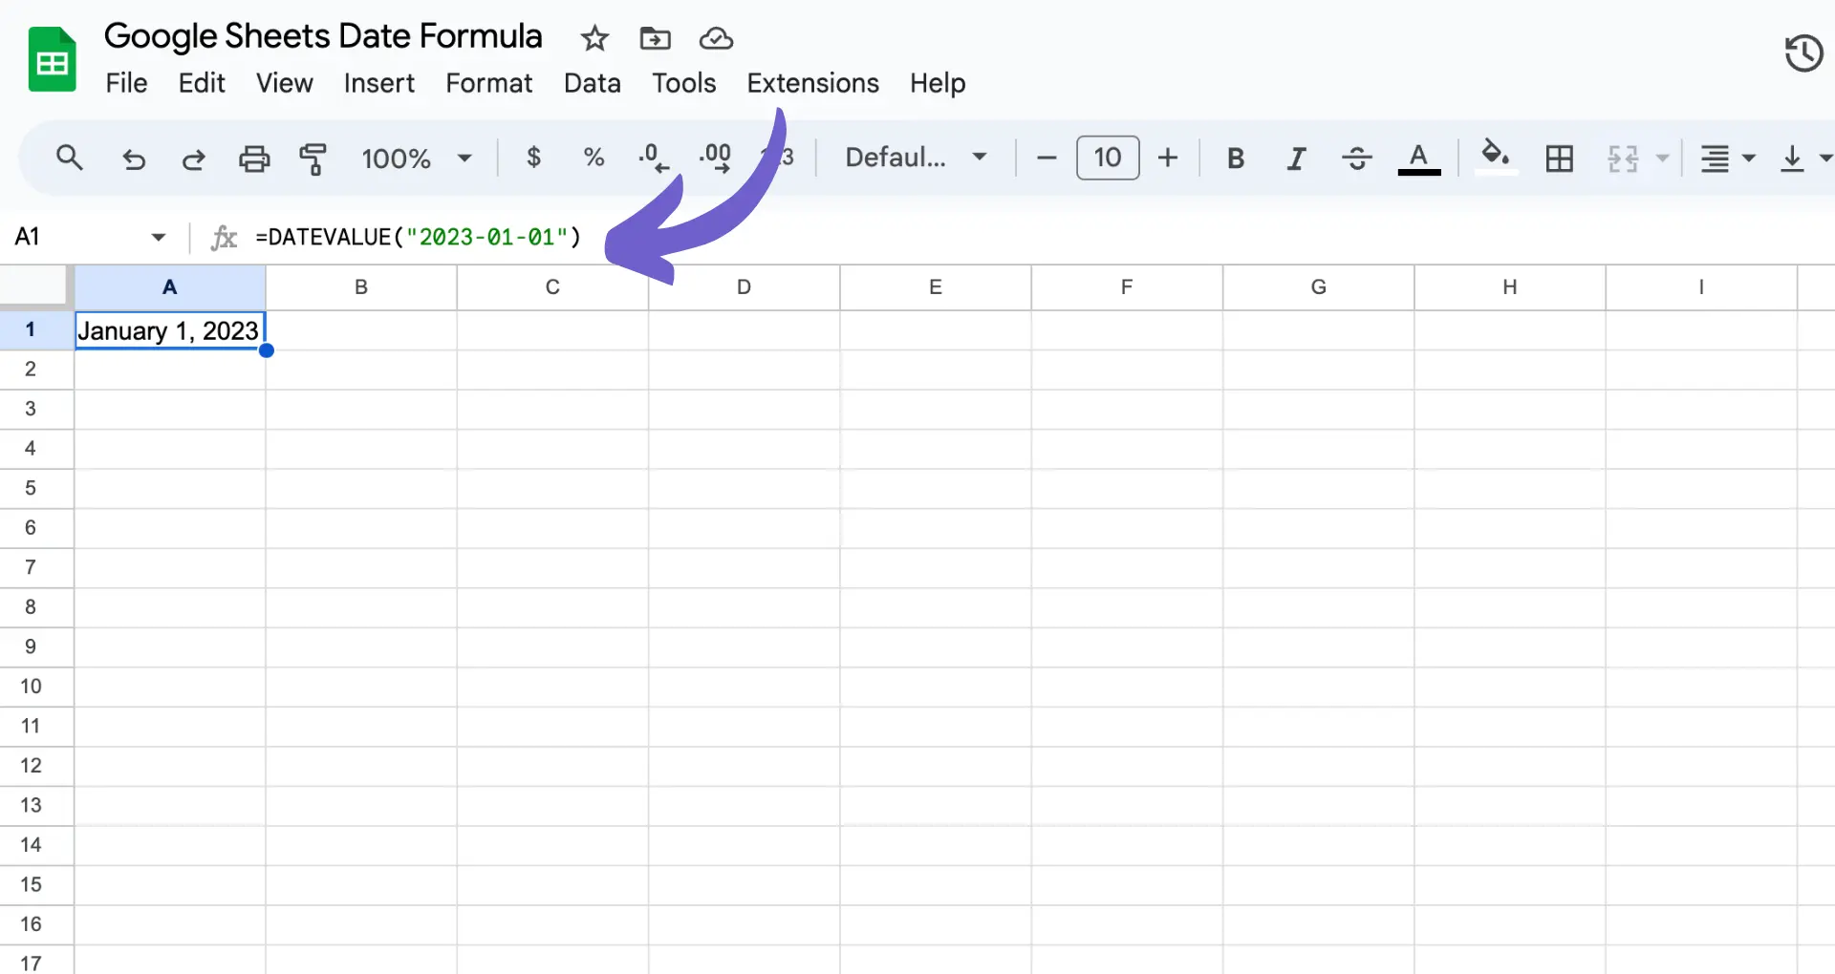Open the text color picker
Viewport: 1835px width, 974px height.
tap(1419, 159)
